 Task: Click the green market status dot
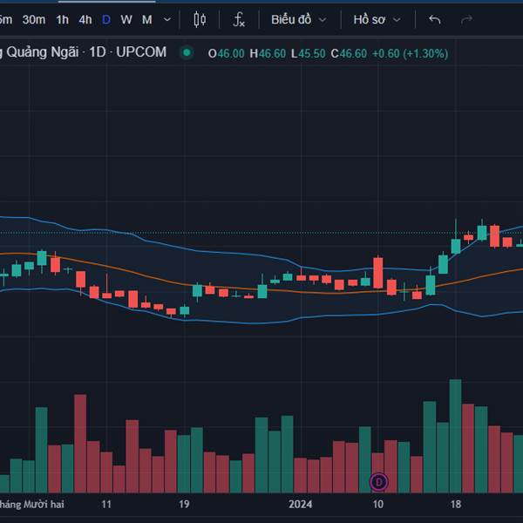pyautogui.click(x=187, y=52)
